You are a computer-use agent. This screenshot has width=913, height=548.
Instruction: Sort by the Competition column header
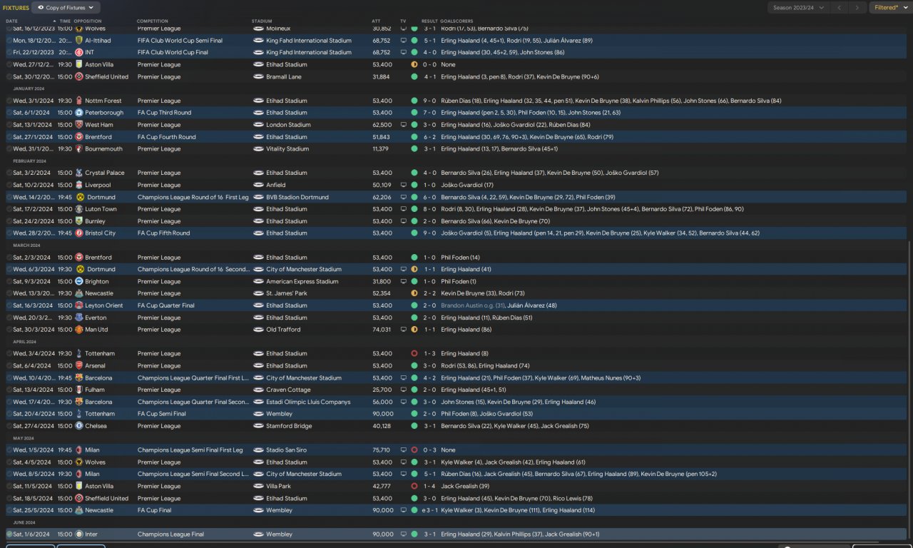[153, 21]
